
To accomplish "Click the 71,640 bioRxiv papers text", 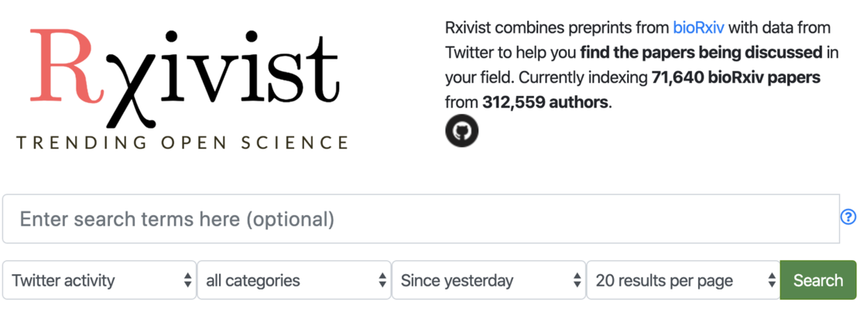I will point(736,78).
